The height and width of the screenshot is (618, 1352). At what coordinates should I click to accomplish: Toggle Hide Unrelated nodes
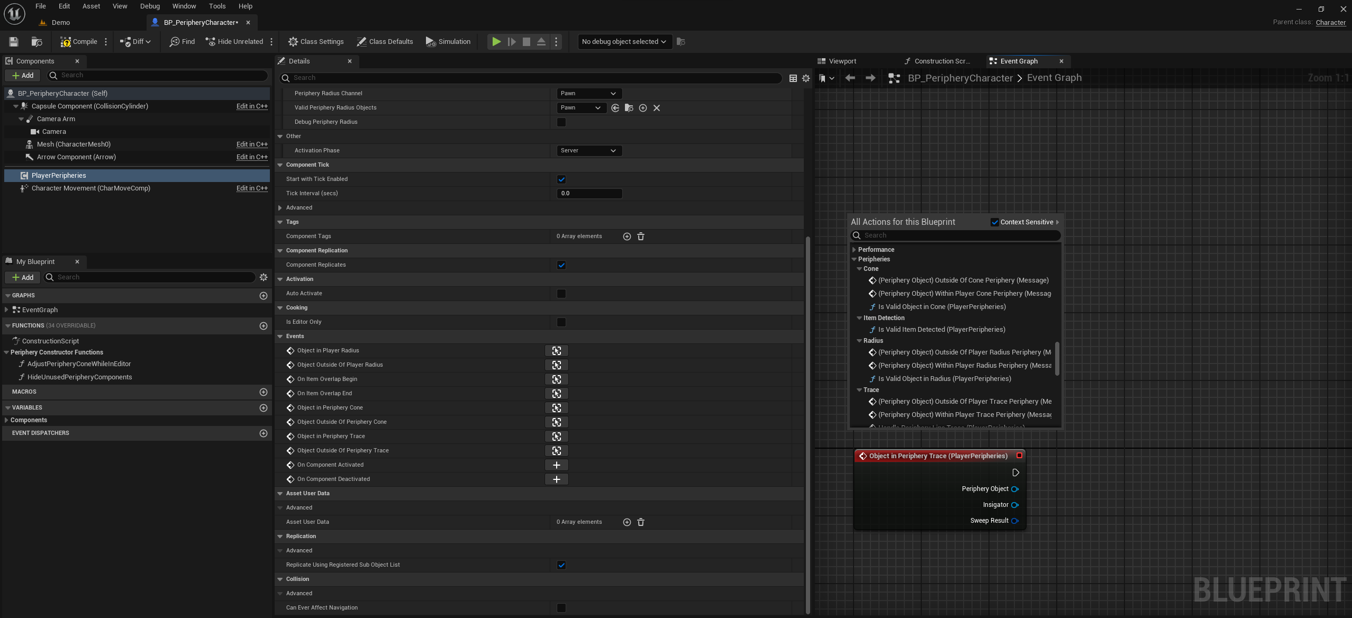click(x=234, y=42)
